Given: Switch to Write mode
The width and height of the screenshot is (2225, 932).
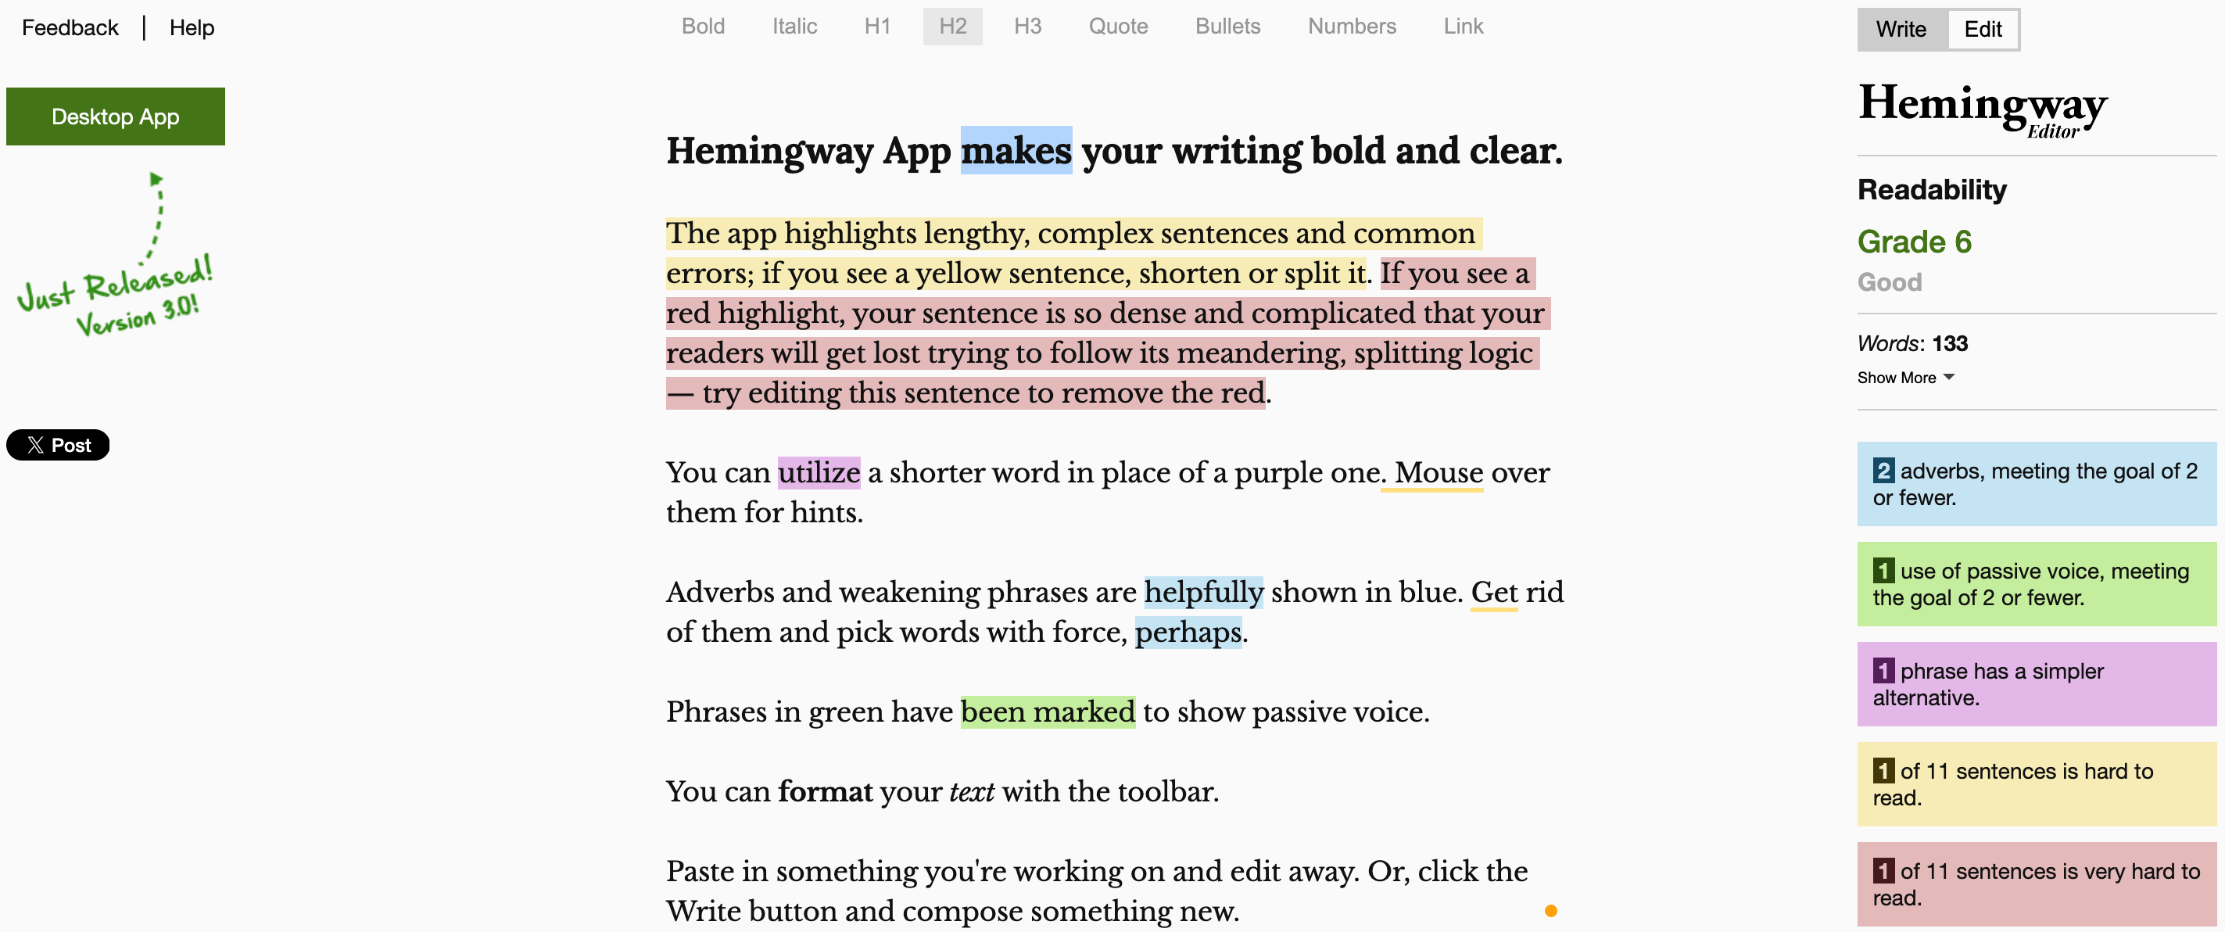Looking at the screenshot, I should tap(1900, 27).
